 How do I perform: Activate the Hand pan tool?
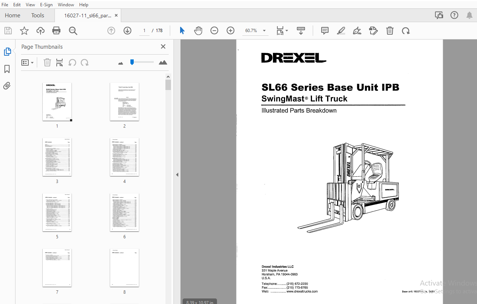pos(198,31)
